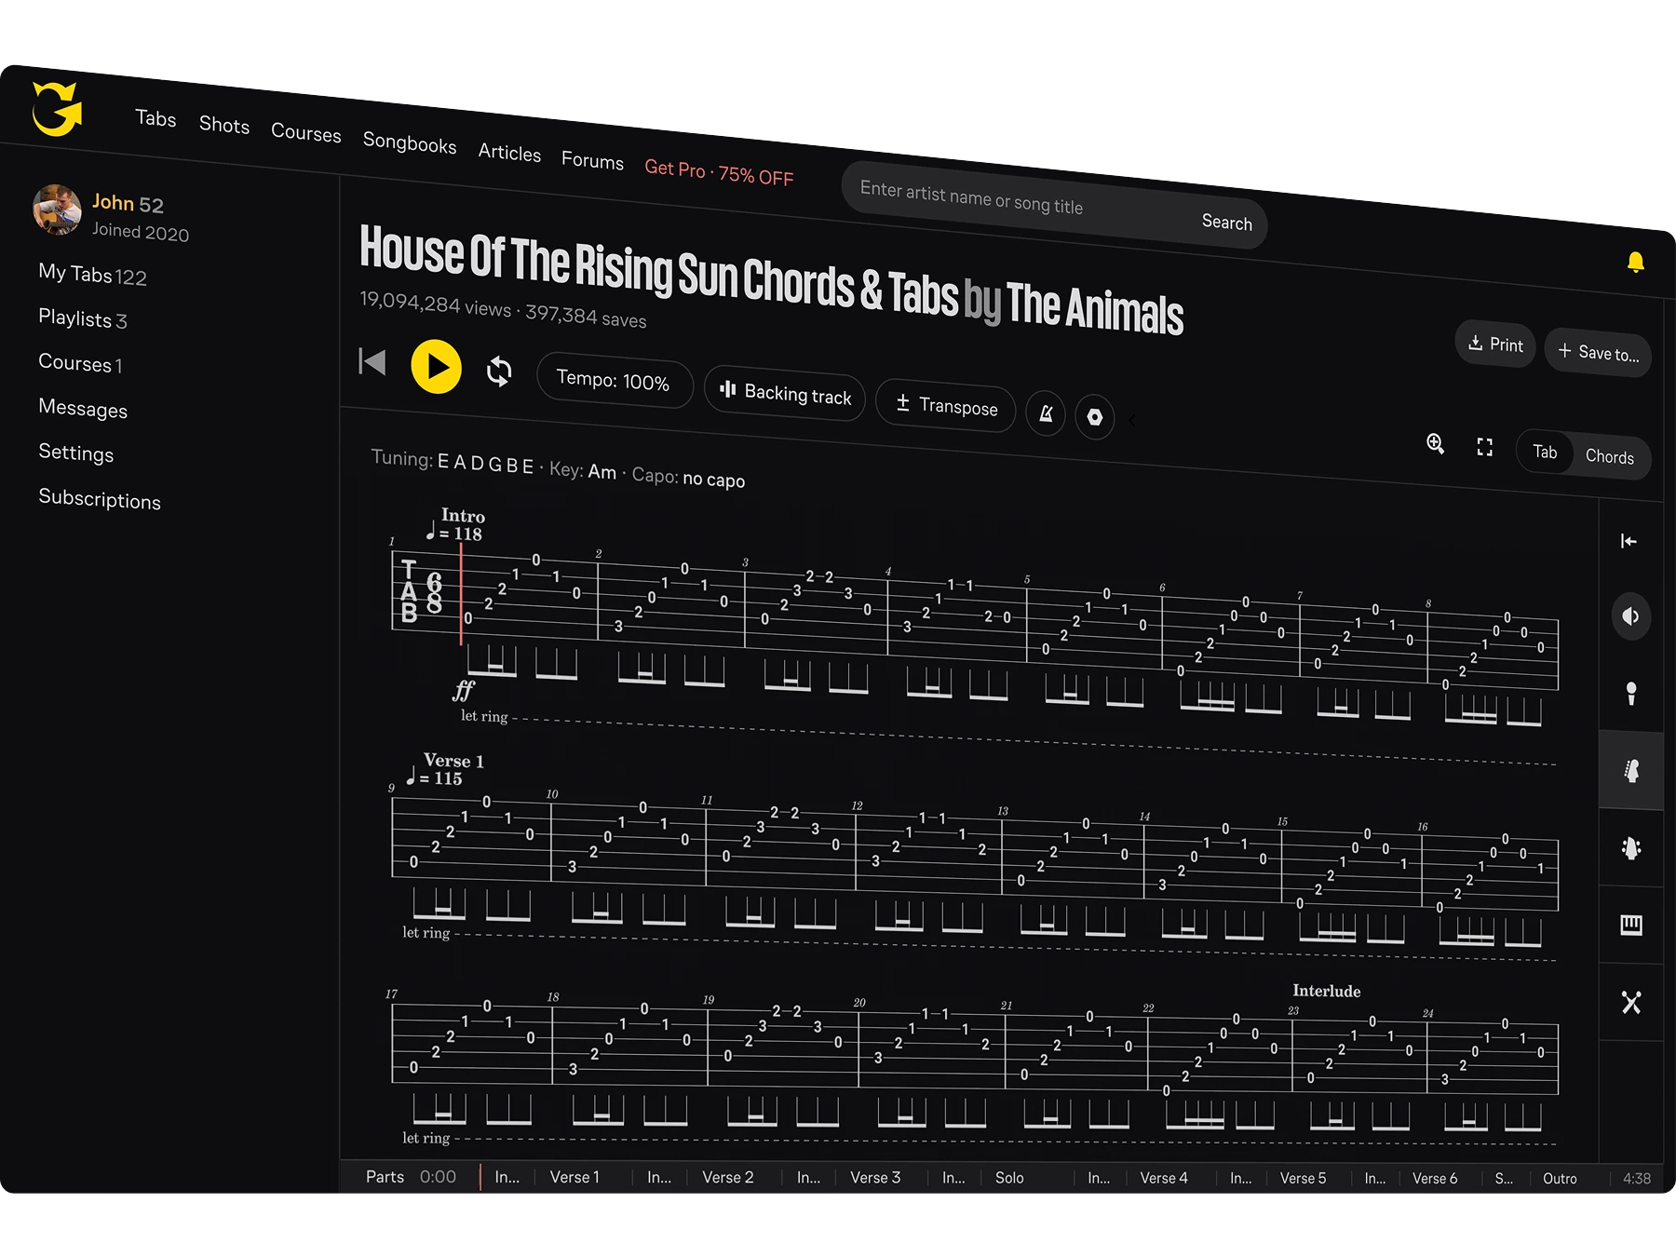Image resolution: width=1676 pixels, height=1257 pixels.
Task: Click The Animals artist name
Action: (1095, 307)
